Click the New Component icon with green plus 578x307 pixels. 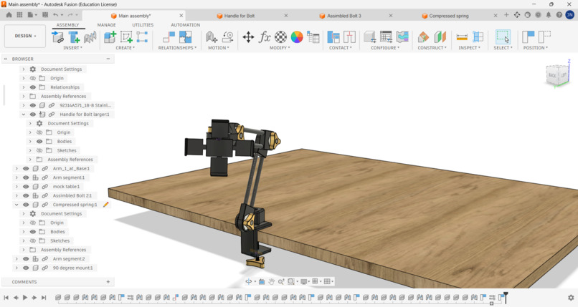[110, 37]
